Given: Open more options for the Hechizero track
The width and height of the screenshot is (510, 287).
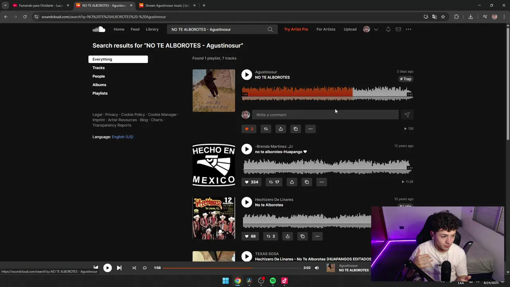Looking at the screenshot, I should pyautogui.click(x=317, y=236).
